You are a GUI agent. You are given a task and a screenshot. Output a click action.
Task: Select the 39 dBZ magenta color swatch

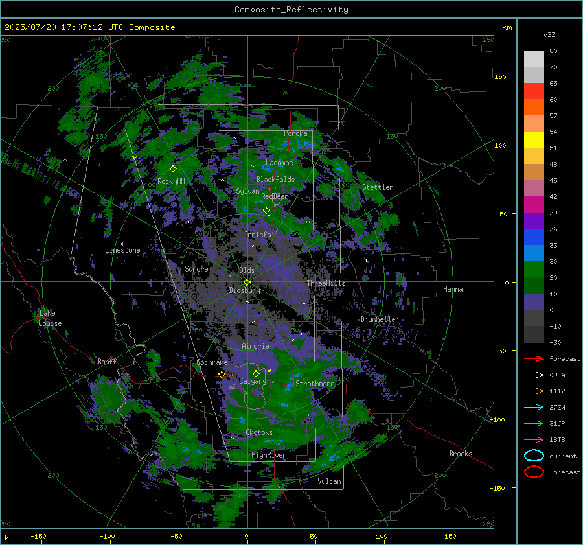click(x=534, y=205)
